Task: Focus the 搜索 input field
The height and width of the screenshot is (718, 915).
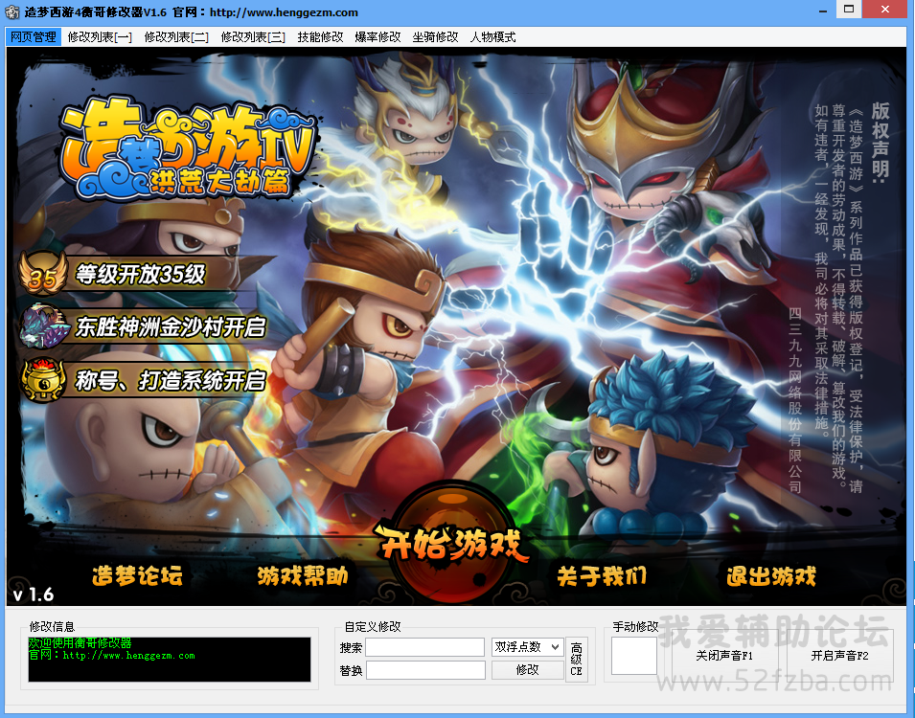Action: (x=424, y=647)
